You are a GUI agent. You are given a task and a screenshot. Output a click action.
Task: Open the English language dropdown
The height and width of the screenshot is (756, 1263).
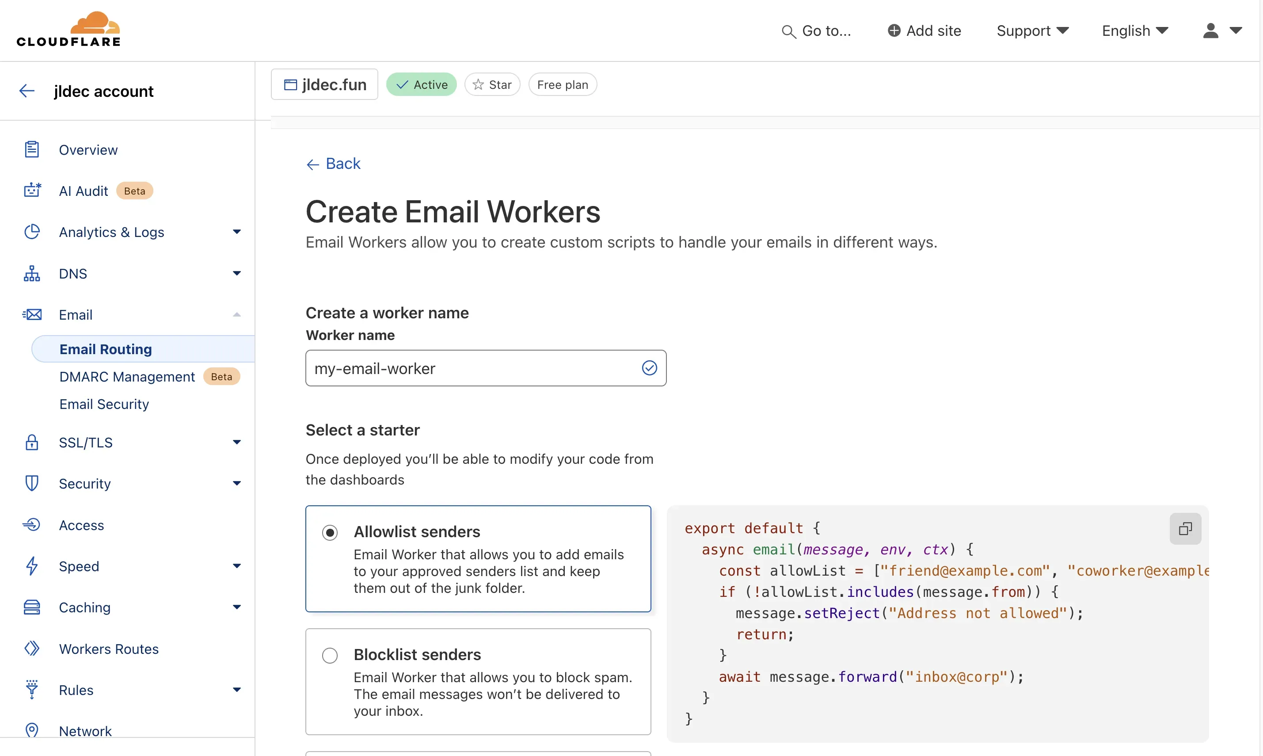point(1135,31)
